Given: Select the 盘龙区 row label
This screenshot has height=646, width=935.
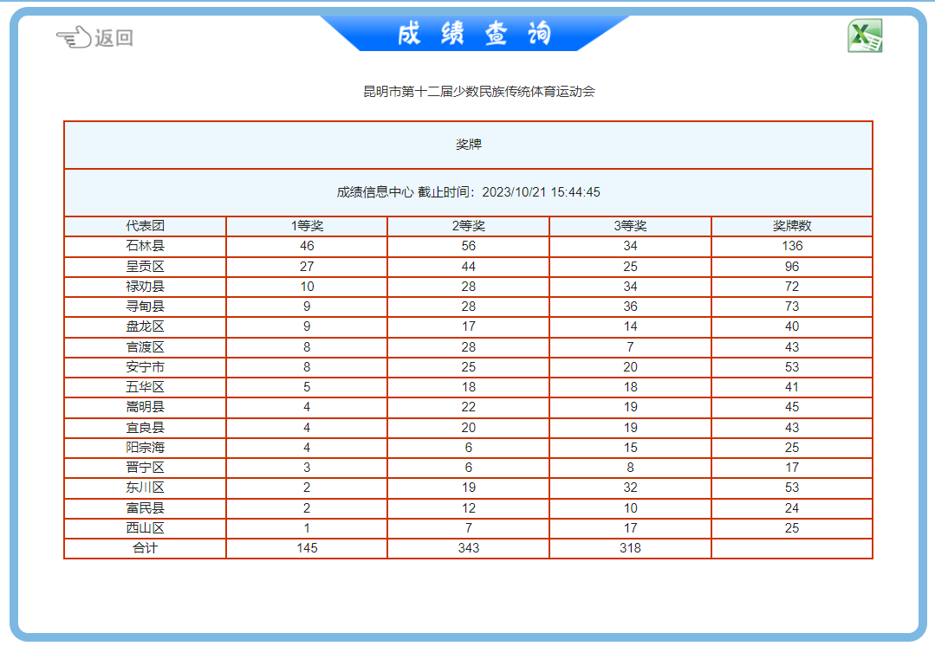Looking at the screenshot, I should [145, 326].
